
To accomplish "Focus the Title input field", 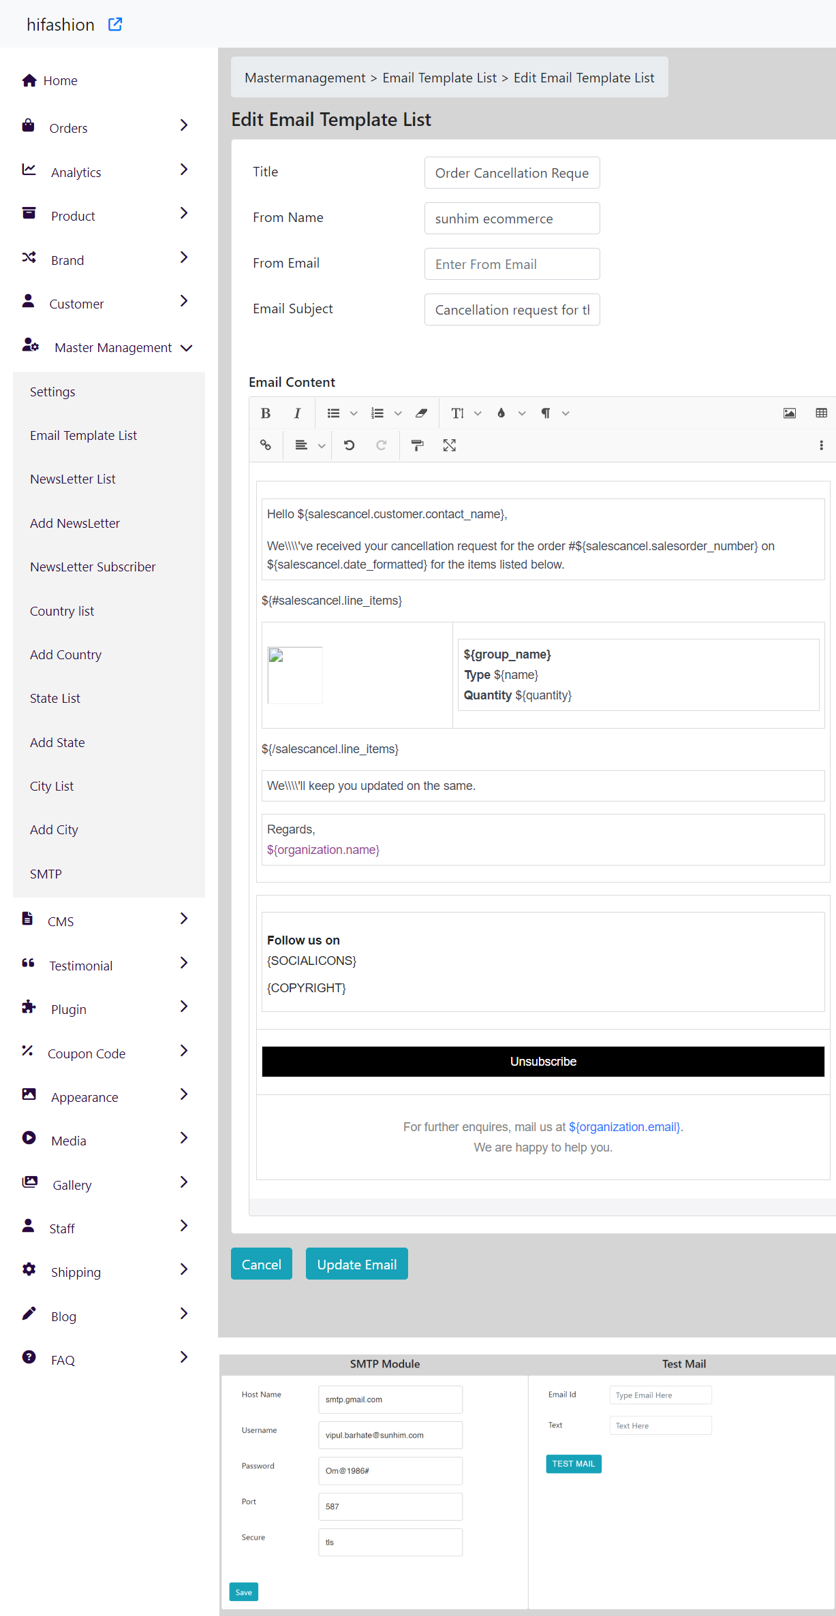I will 512,173.
